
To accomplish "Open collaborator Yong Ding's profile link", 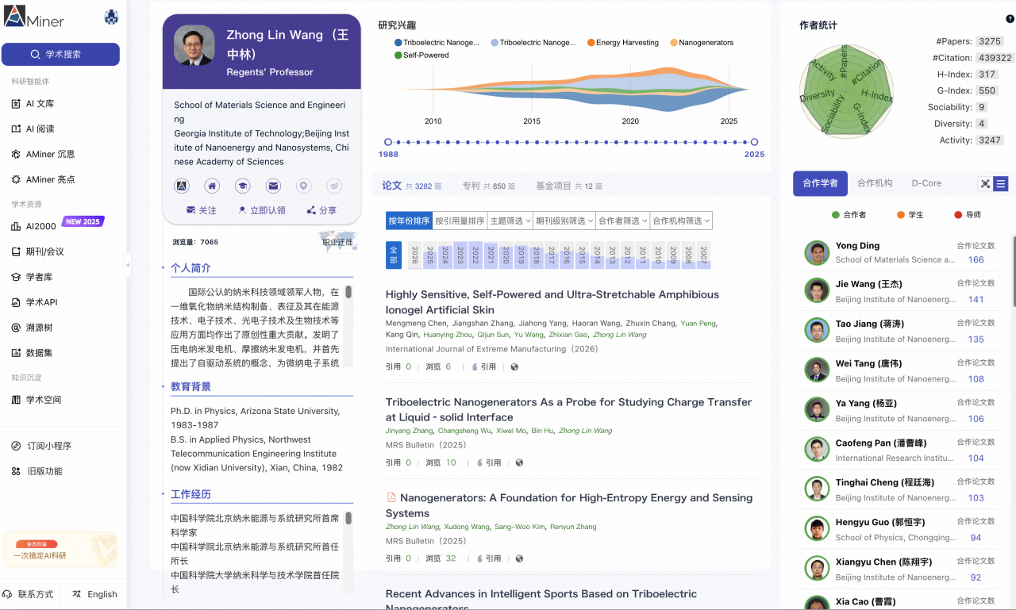I will tap(857, 246).
